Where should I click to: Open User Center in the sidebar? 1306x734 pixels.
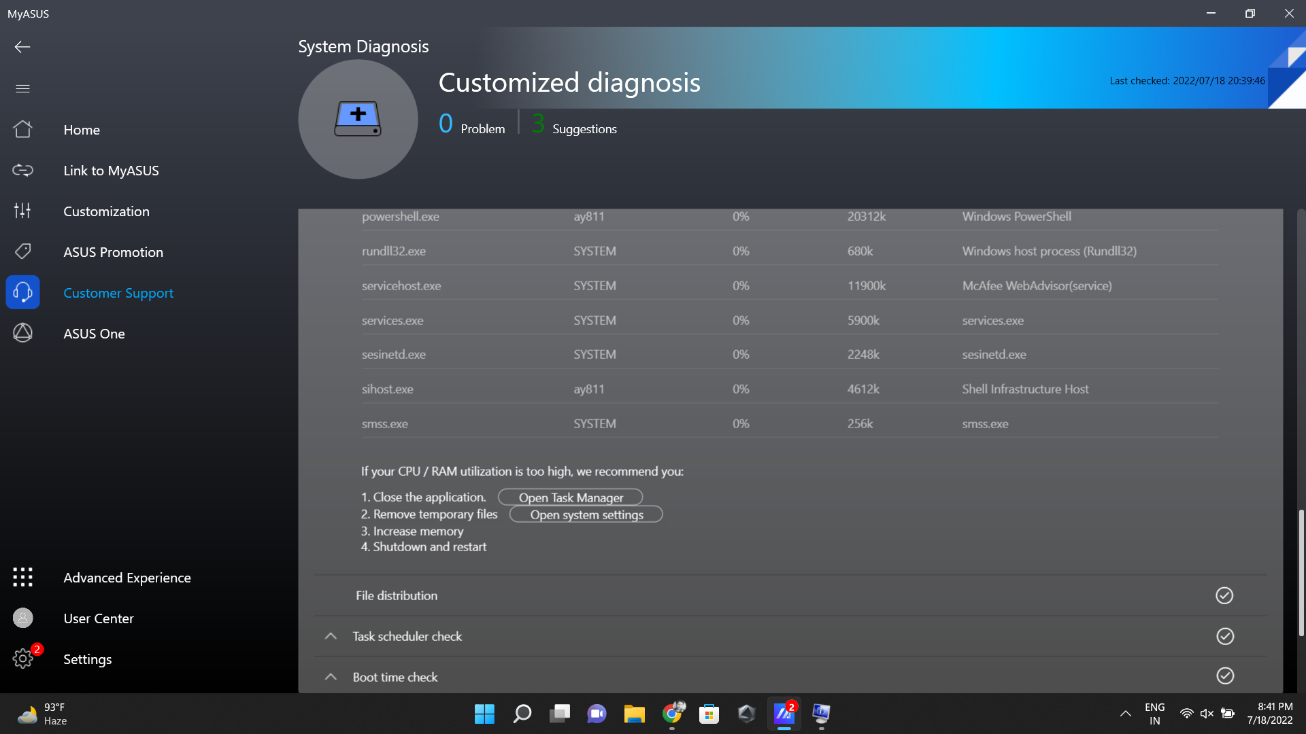click(99, 618)
